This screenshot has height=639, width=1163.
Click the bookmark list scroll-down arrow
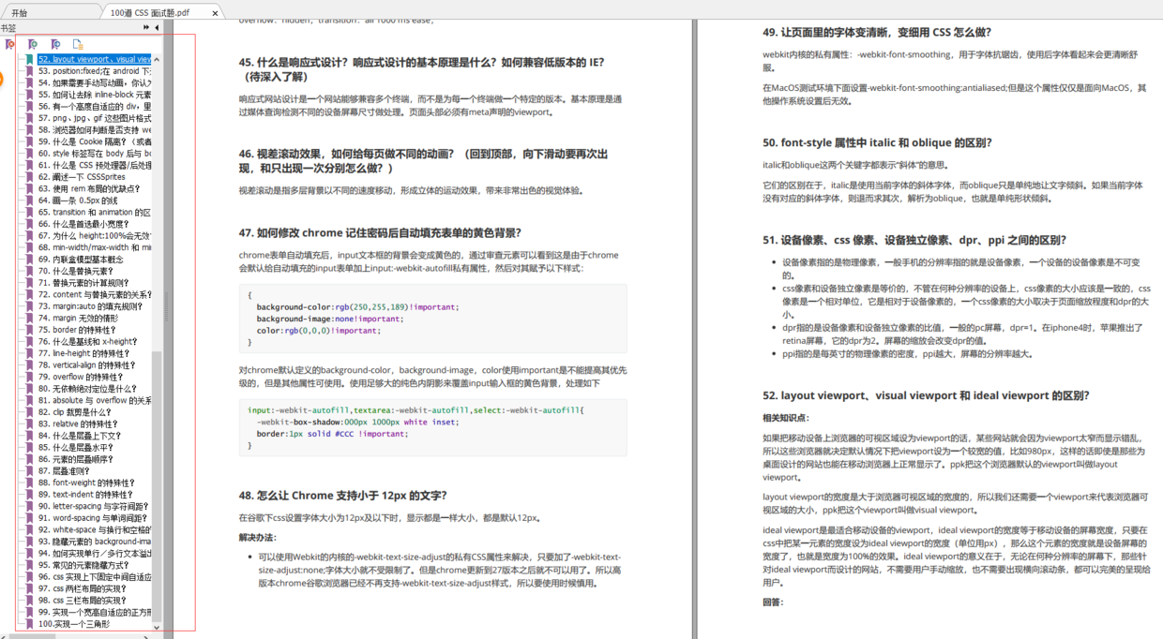[157, 627]
